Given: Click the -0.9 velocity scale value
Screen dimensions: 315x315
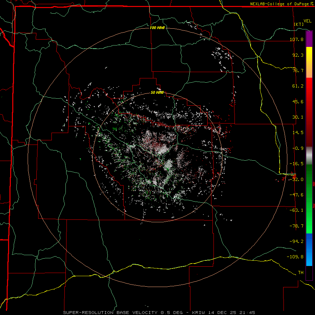Looking at the screenshot, I should (298, 148).
